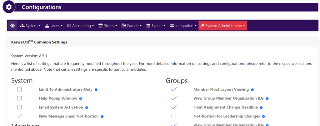Expand the System Administration dropdown
The image size is (320, 126).
tap(223, 26)
